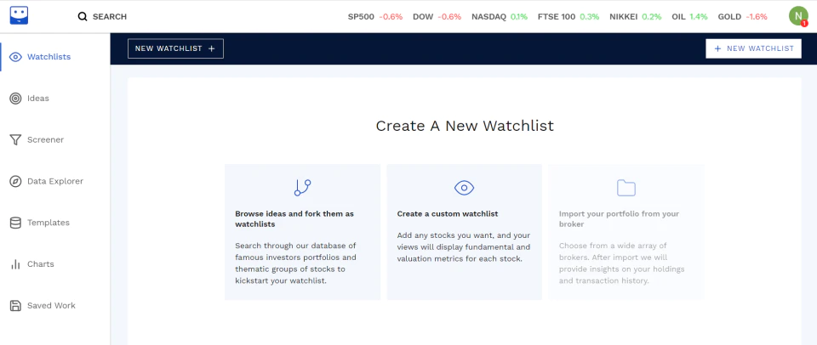817x345 pixels.
Task: Open the Watchlists menu label
Action: click(x=49, y=57)
